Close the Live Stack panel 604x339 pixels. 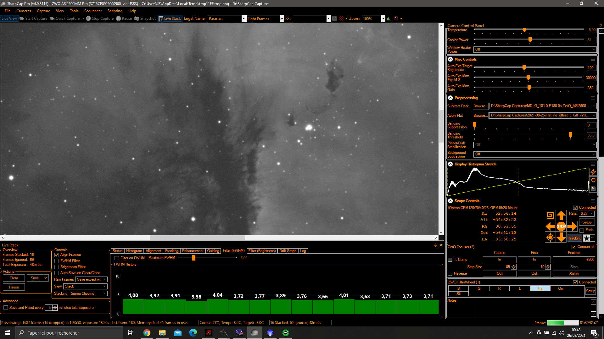coord(441,245)
